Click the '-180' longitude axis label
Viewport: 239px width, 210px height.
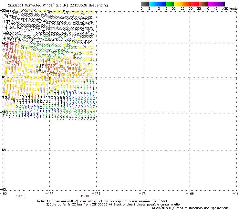[x=3, y=194]
